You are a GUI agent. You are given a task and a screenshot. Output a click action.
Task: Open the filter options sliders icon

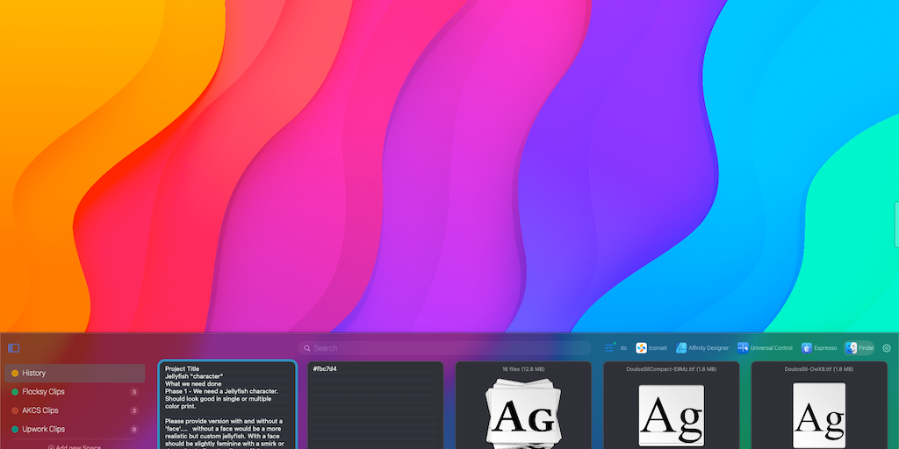pyautogui.click(x=609, y=347)
